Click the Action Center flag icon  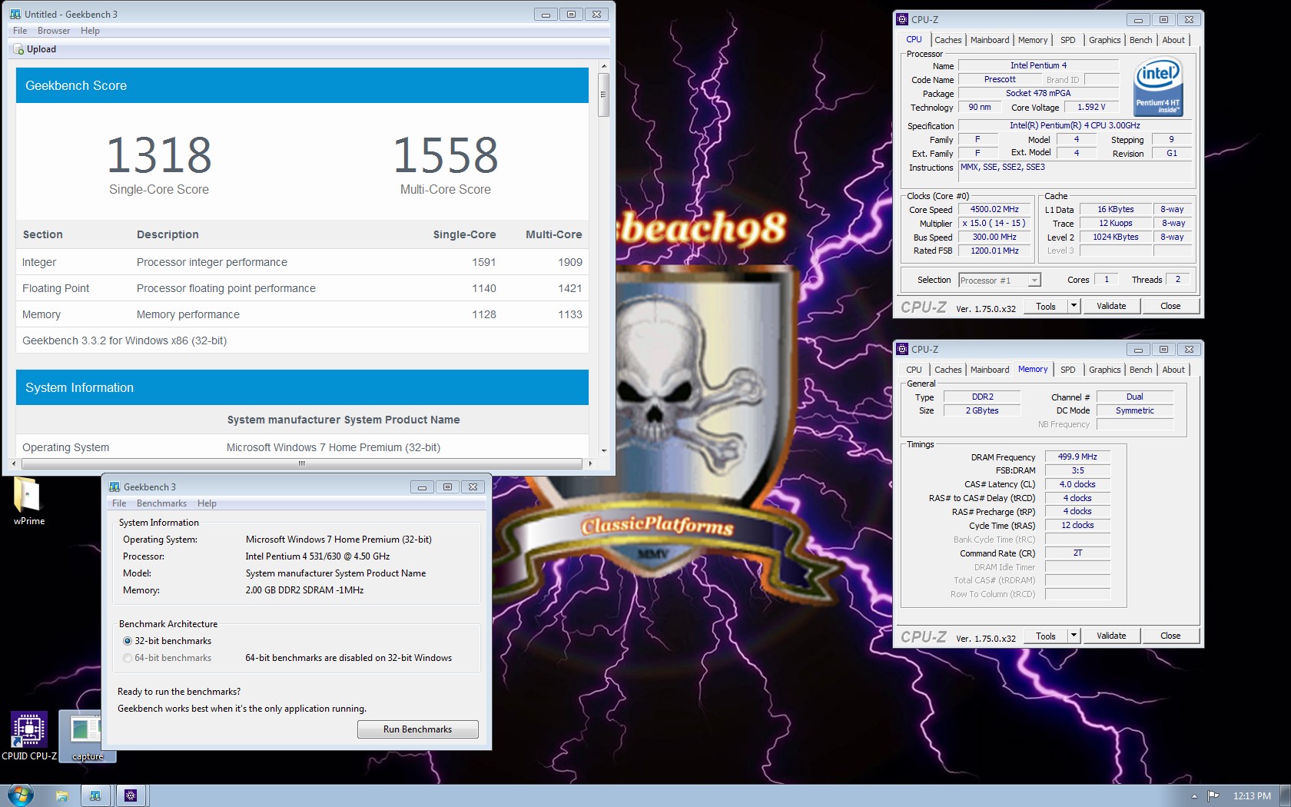click(x=1213, y=796)
